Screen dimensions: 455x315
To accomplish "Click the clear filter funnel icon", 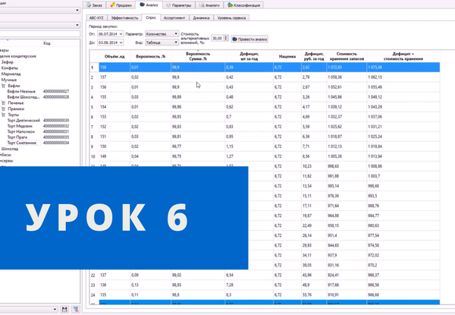I will coord(76,309).
